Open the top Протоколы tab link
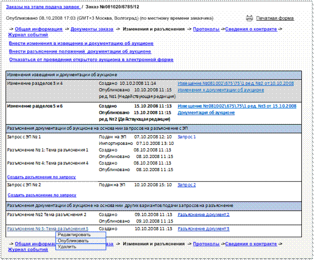This screenshot has width=315, height=261. pos(206,29)
